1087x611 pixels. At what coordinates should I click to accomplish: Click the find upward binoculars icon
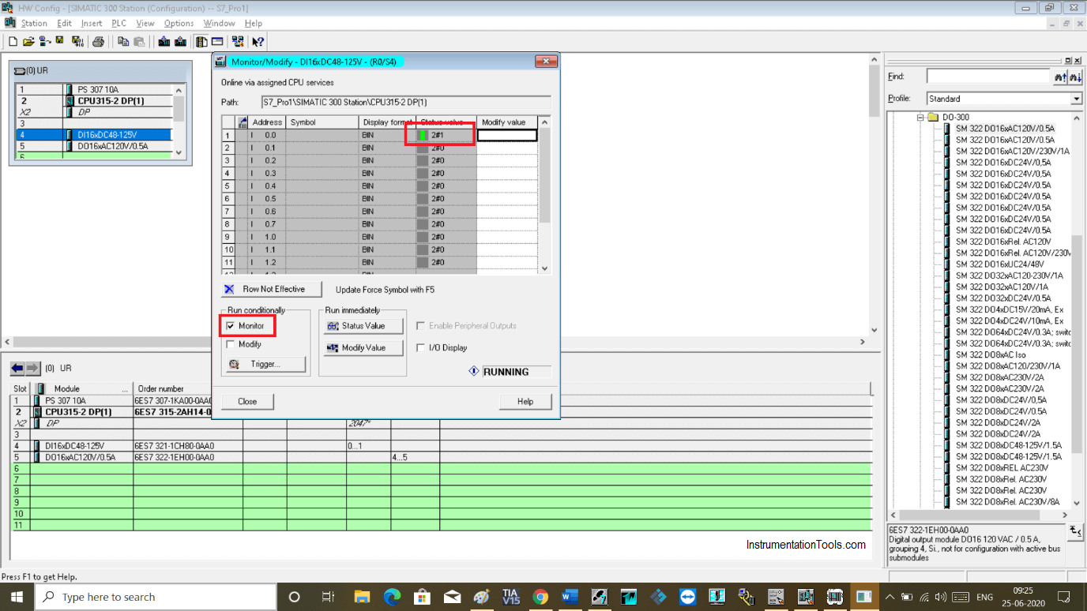1060,77
